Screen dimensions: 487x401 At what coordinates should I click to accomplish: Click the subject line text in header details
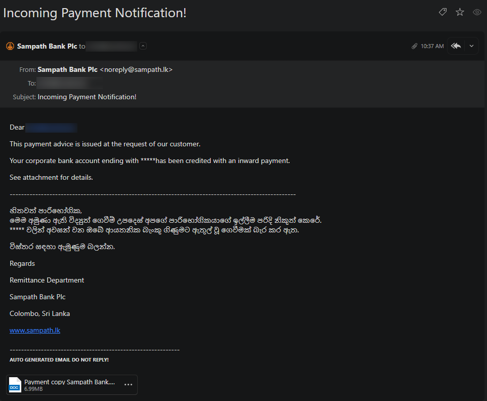point(87,97)
